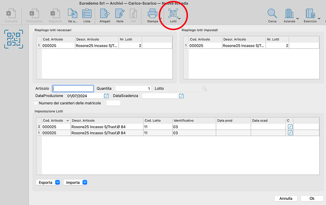Expand the Importa dropdown
326x205 pixels.
click(85, 182)
